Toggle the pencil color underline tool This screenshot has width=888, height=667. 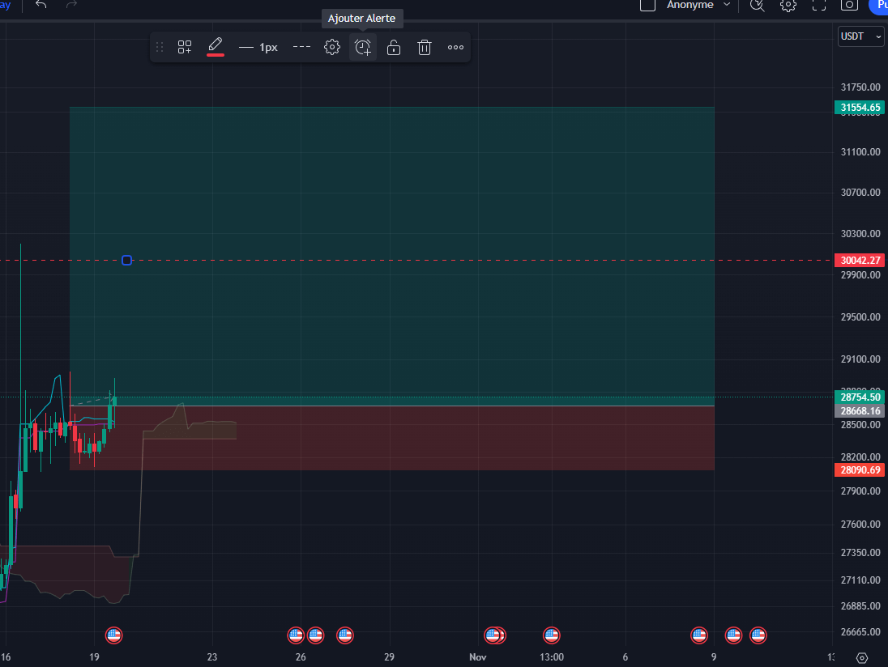click(x=215, y=47)
